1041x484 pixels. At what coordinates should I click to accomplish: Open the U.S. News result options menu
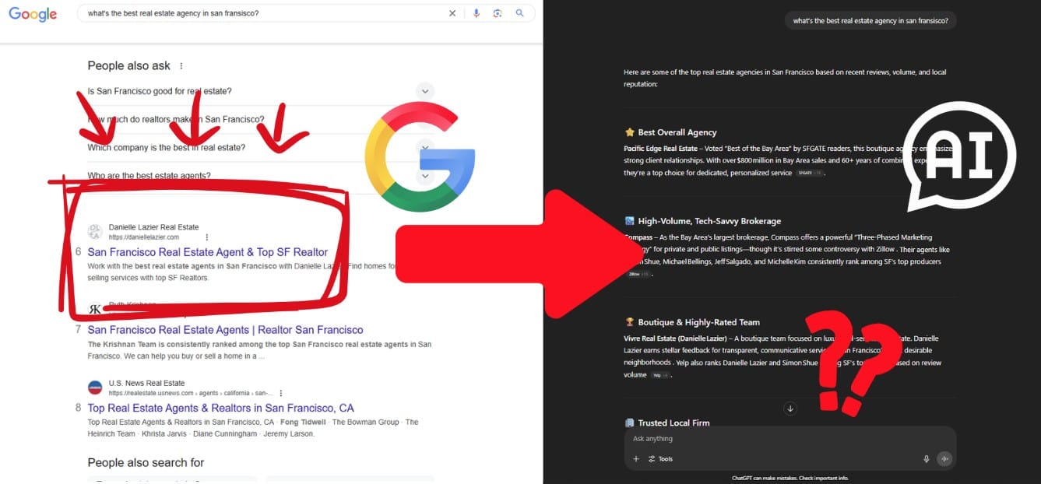pyautogui.click(x=281, y=393)
